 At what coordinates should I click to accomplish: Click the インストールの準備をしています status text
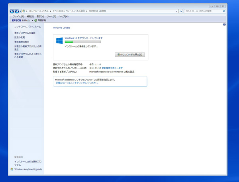pyautogui.click(x=81, y=47)
